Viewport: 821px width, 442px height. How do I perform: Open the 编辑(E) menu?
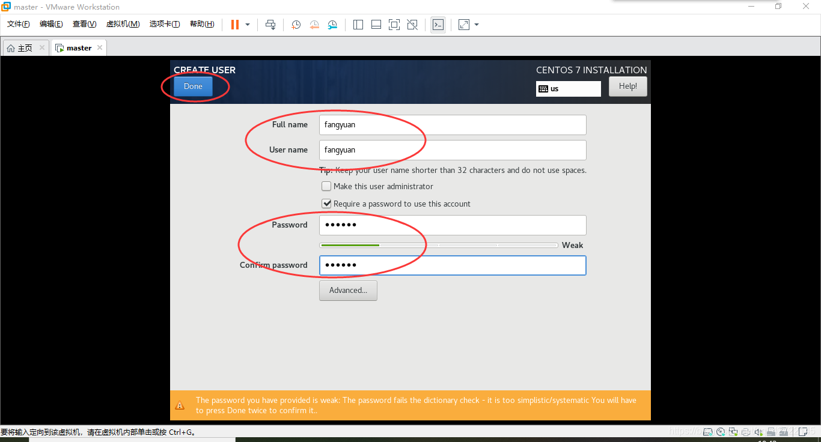tap(51, 24)
